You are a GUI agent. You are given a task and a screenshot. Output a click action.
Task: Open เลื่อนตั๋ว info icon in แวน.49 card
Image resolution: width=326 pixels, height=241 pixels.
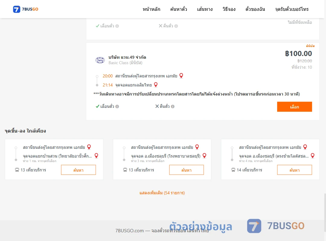[117, 106]
